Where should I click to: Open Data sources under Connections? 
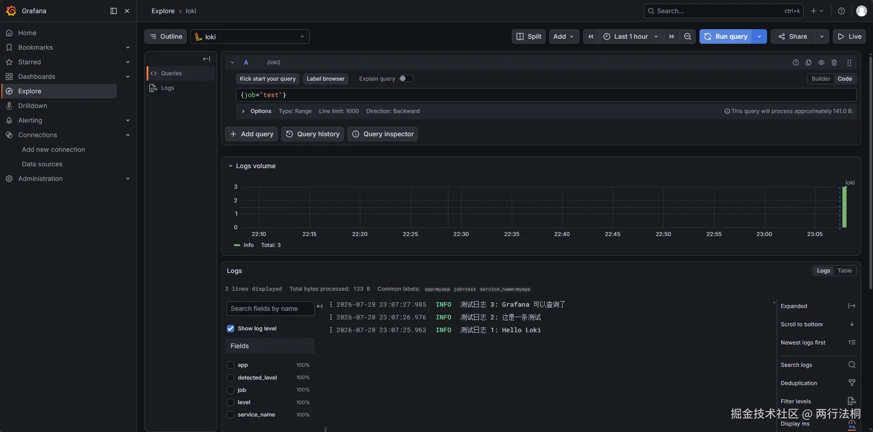point(42,164)
